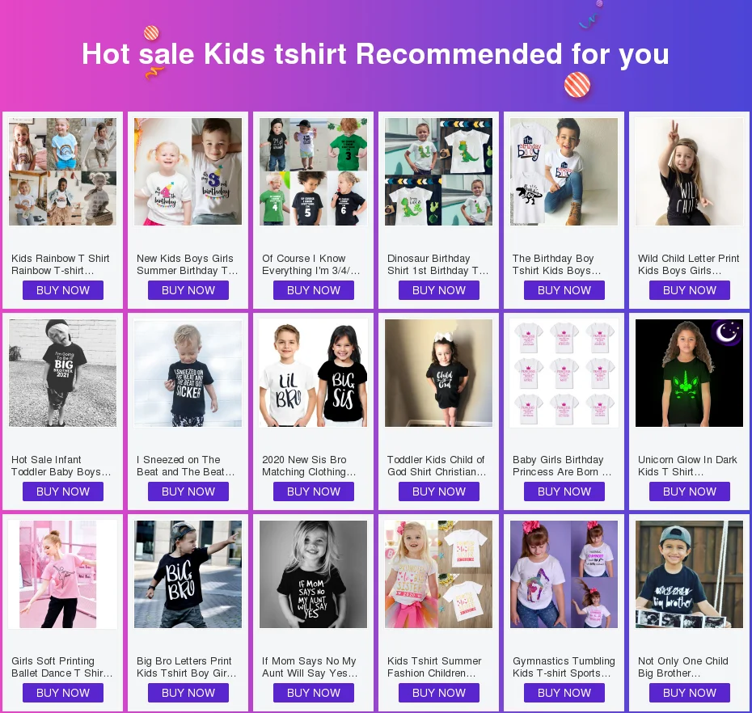
Task: Open the Toddler Kids Child of God image
Action: coord(439,373)
